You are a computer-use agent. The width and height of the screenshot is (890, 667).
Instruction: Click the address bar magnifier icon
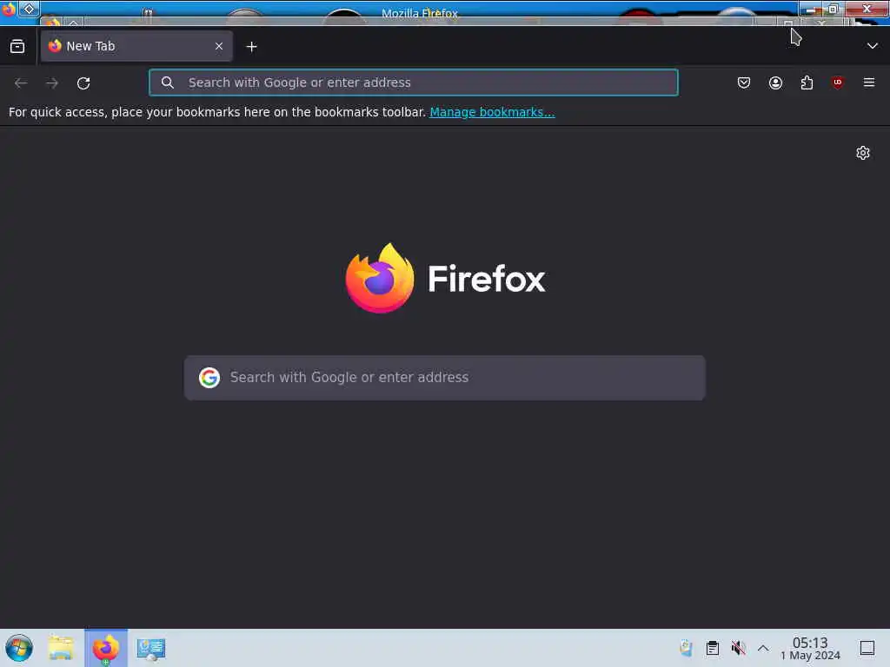point(168,83)
